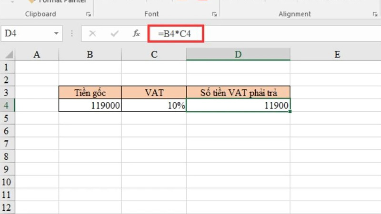
Task: Select column B header
Action: click(90, 54)
